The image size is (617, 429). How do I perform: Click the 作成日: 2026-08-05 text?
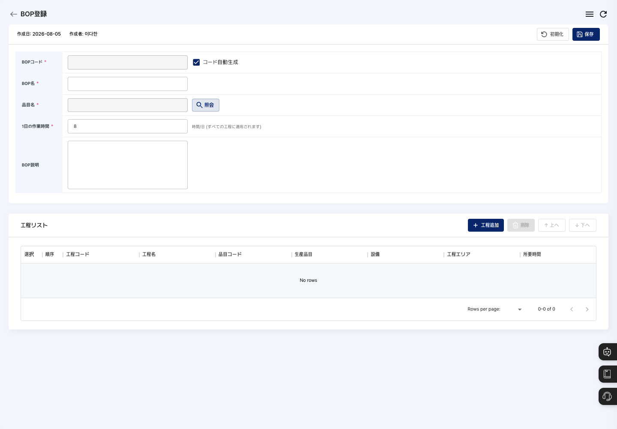tap(39, 34)
